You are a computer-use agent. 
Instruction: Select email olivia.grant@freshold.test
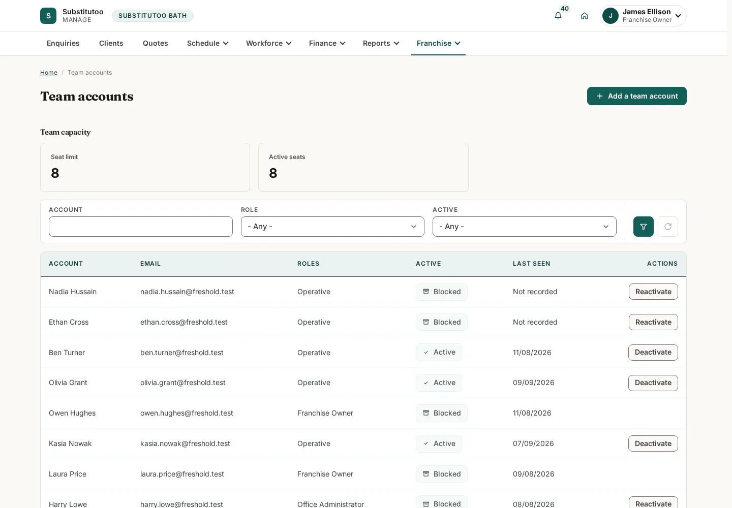(183, 383)
